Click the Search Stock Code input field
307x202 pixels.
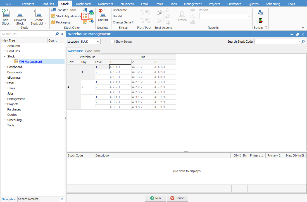(x=275, y=42)
